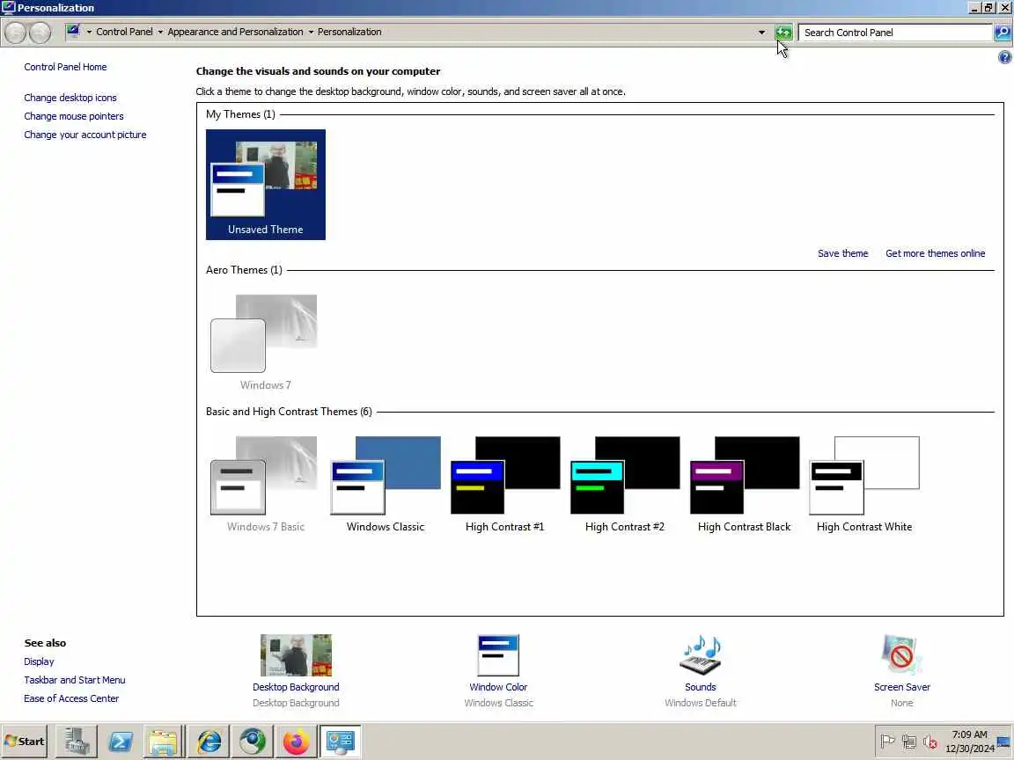Click the Personalization title bar icon
Screen dimensions: 1014x760
coord(9,7)
